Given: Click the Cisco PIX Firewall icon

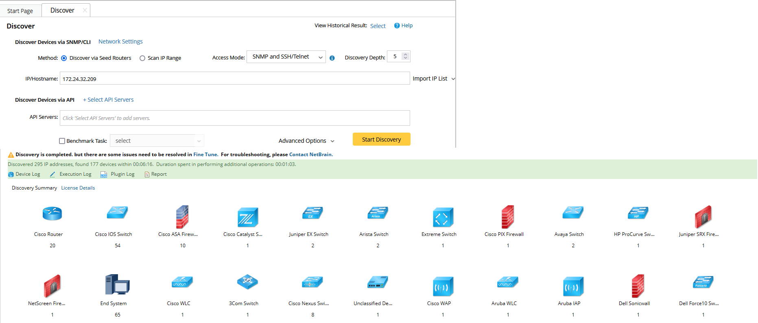Looking at the screenshot, I should click(508, 217).
